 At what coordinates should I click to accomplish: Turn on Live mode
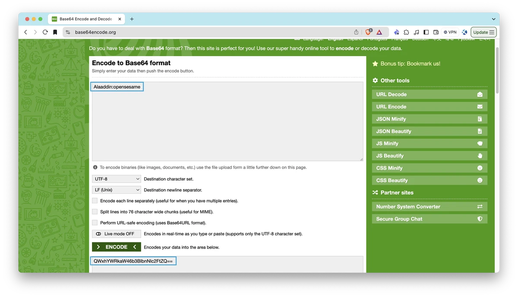116,234
